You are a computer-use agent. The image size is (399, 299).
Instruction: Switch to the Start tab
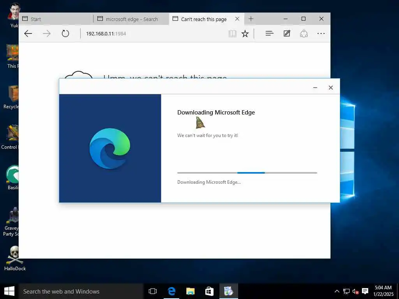tap(56, 19)
